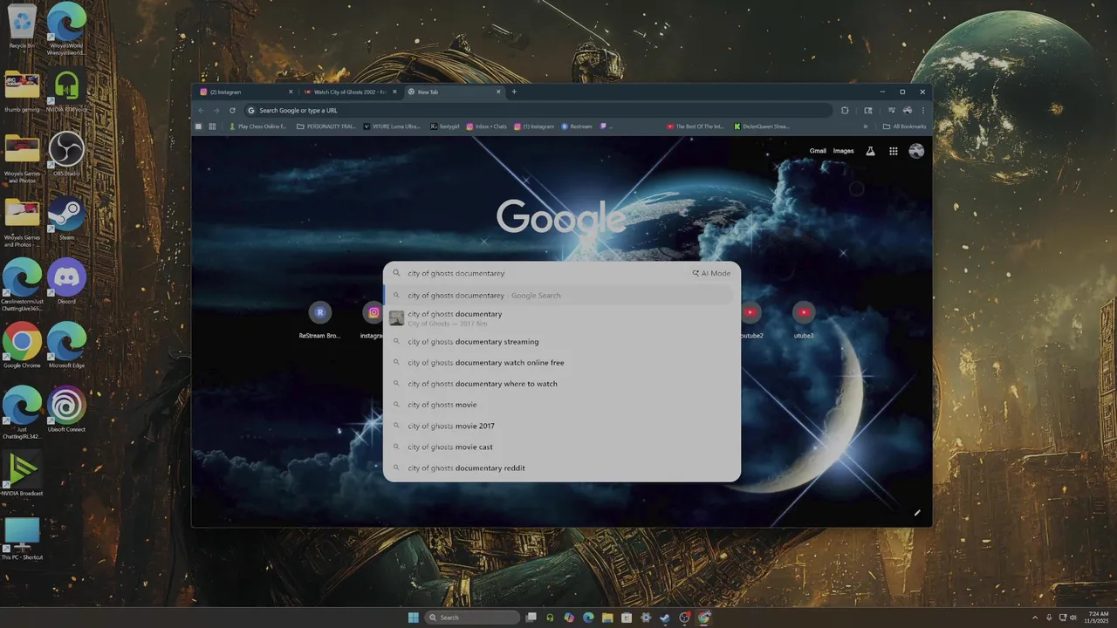Open Chrome's three-dot menu
Screen dimensions: 1117x628
coord(922,110)
